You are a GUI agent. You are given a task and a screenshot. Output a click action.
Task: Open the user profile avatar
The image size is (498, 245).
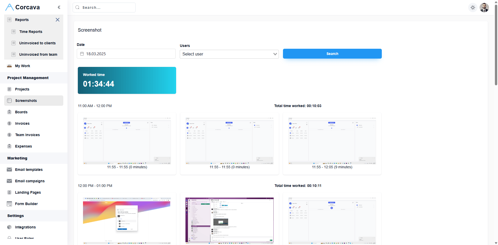(x=484, y=8)
